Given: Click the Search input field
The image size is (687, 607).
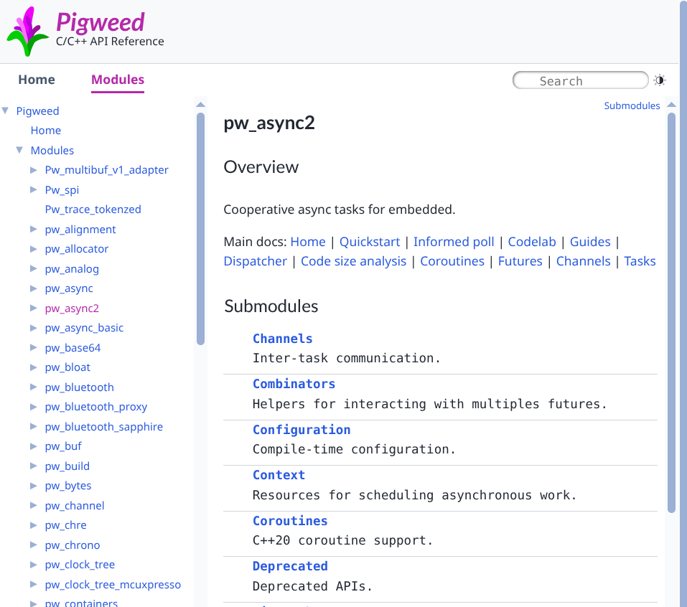Looking at the screenshot, I should click(x=580, y=80).
